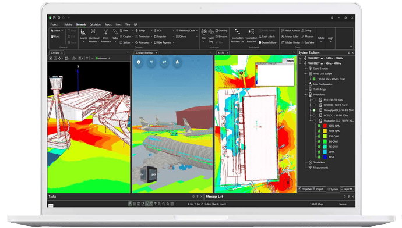Open the Radiating Cable dropdown arrow

coord(197,30)
